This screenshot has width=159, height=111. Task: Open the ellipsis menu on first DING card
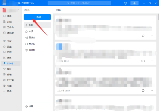pyautogui.click(x=152, y=36)
